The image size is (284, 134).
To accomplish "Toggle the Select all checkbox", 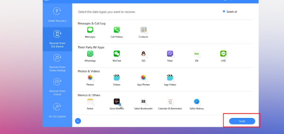I will point(224,12).
